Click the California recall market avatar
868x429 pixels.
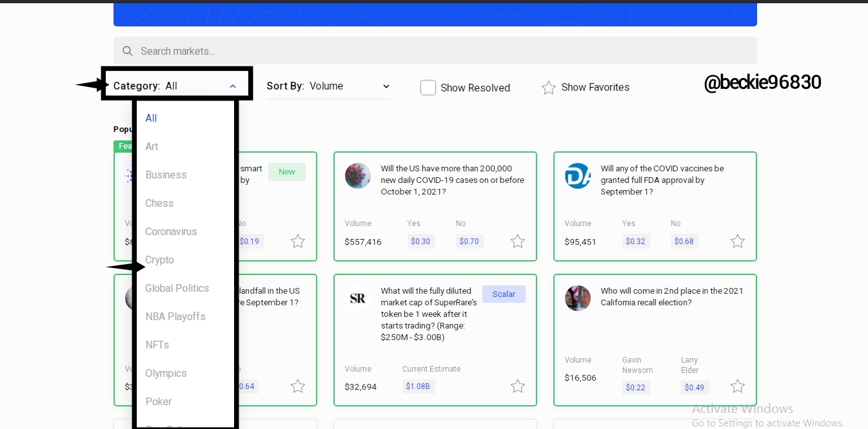click(578, 298)
